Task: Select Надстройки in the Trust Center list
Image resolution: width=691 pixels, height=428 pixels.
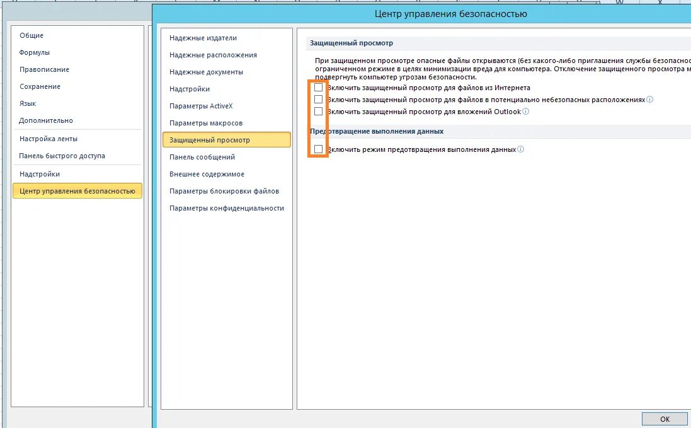Action: click(227, 89)
